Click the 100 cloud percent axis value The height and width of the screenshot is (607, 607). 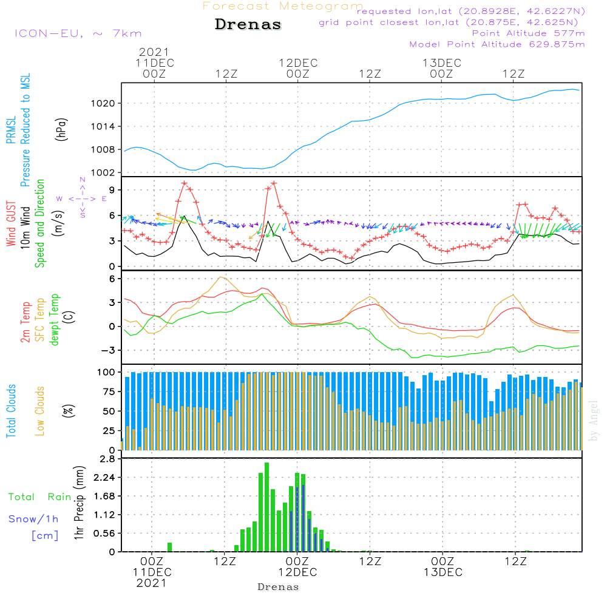pos(106,373)
